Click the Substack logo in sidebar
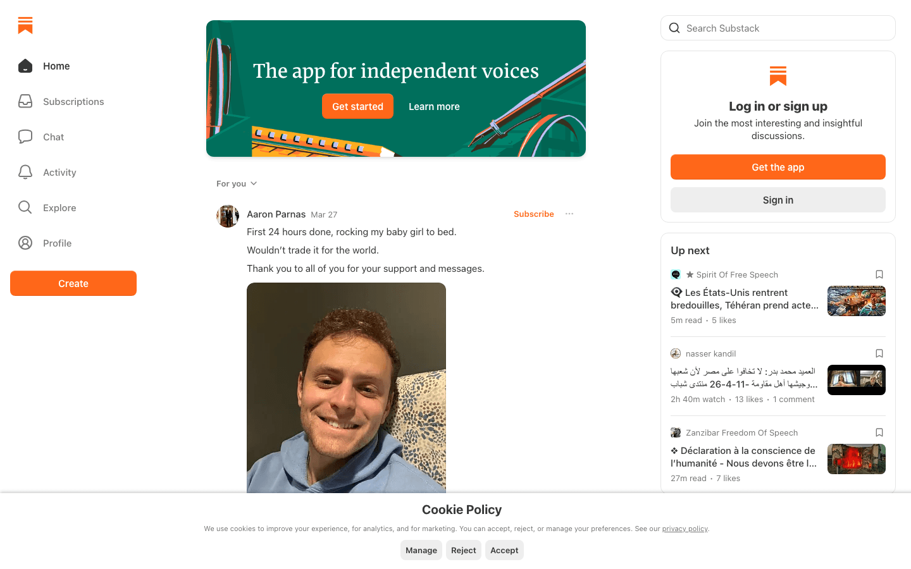This screenshot has height=569, width=911. pyautogui.click(x=25, y=25)
